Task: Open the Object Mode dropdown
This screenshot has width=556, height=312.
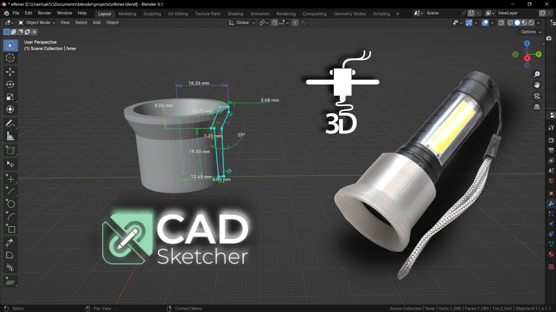Action: click(36, 23)
